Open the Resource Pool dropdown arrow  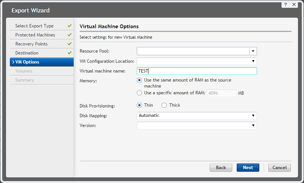tap(253, 51)
